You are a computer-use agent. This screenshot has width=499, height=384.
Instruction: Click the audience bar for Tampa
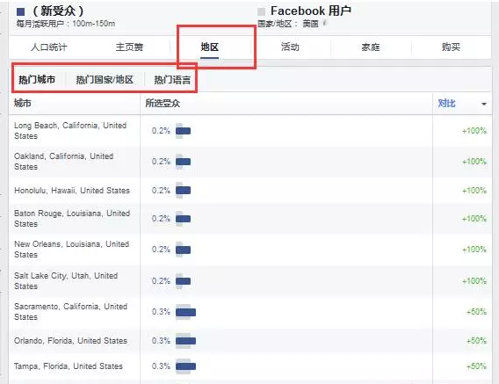tap(185, 366)
